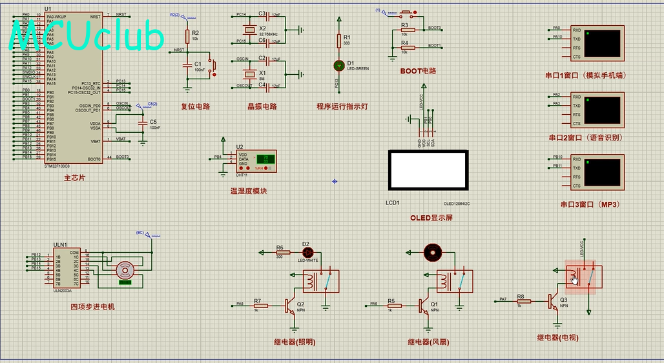Click the BOOT电路 label
The width and height of the screenshot is (664, 363).
(418, 71)
